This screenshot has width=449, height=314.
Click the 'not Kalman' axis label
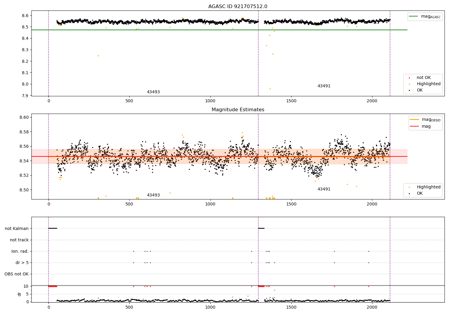17,229
